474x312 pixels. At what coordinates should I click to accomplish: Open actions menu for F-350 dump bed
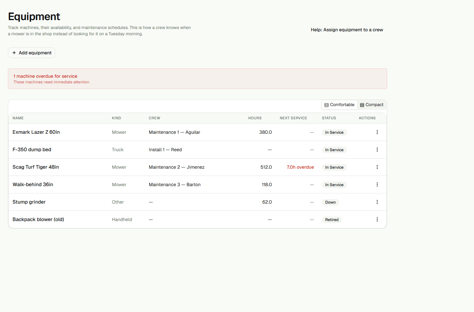click(377, 150)
